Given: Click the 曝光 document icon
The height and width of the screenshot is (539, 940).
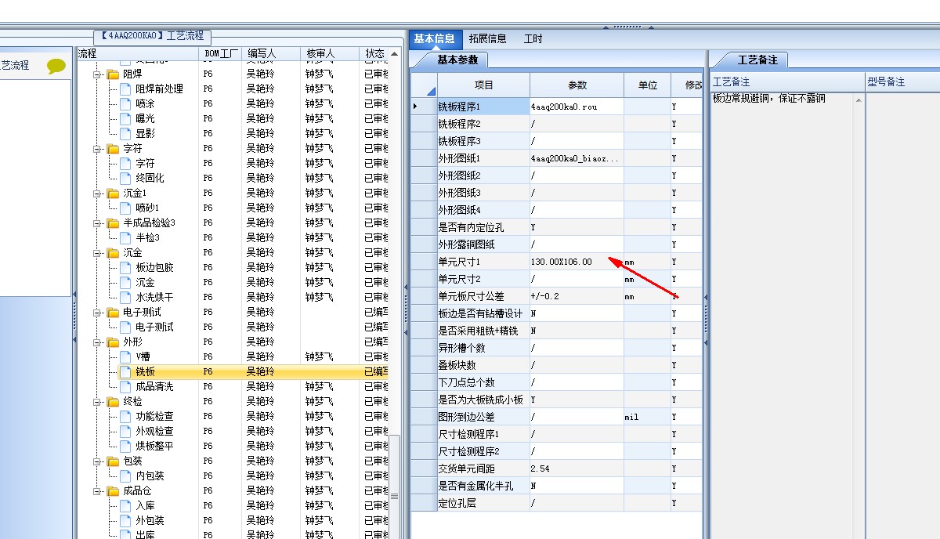Looking at the screenshot, I should pos(125,119).
